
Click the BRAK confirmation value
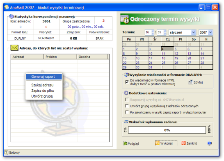tap(99, 39)
